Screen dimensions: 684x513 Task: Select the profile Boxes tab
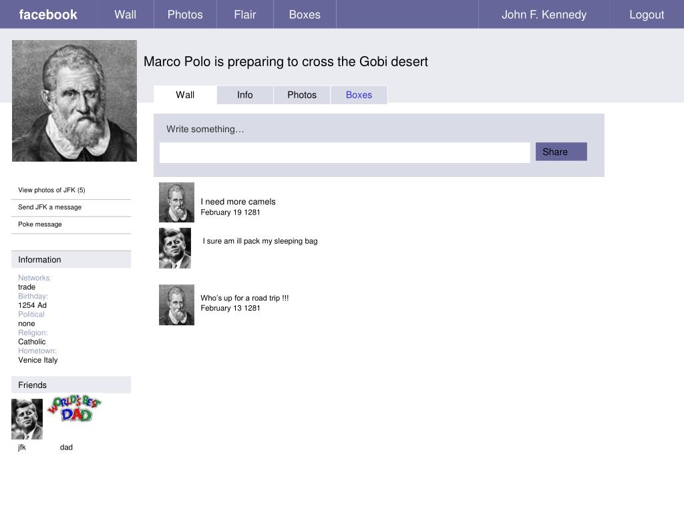[x=359, y=95]
